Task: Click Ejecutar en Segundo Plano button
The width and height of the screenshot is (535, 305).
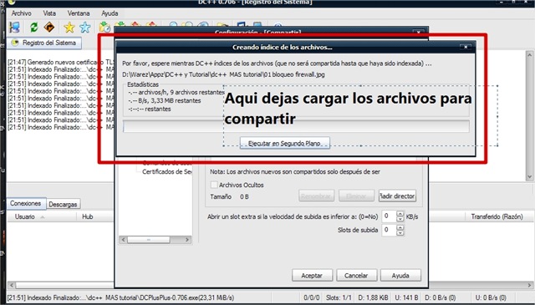Action: 284,143
